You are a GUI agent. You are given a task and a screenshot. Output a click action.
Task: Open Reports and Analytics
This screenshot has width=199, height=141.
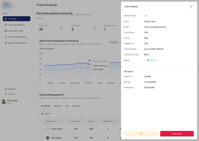coord(18,43)
